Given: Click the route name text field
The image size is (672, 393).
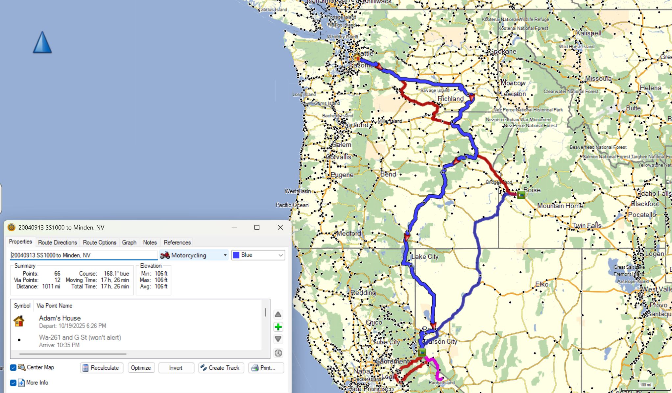Looking at the screenshot, I should click(x=84, y=255).
